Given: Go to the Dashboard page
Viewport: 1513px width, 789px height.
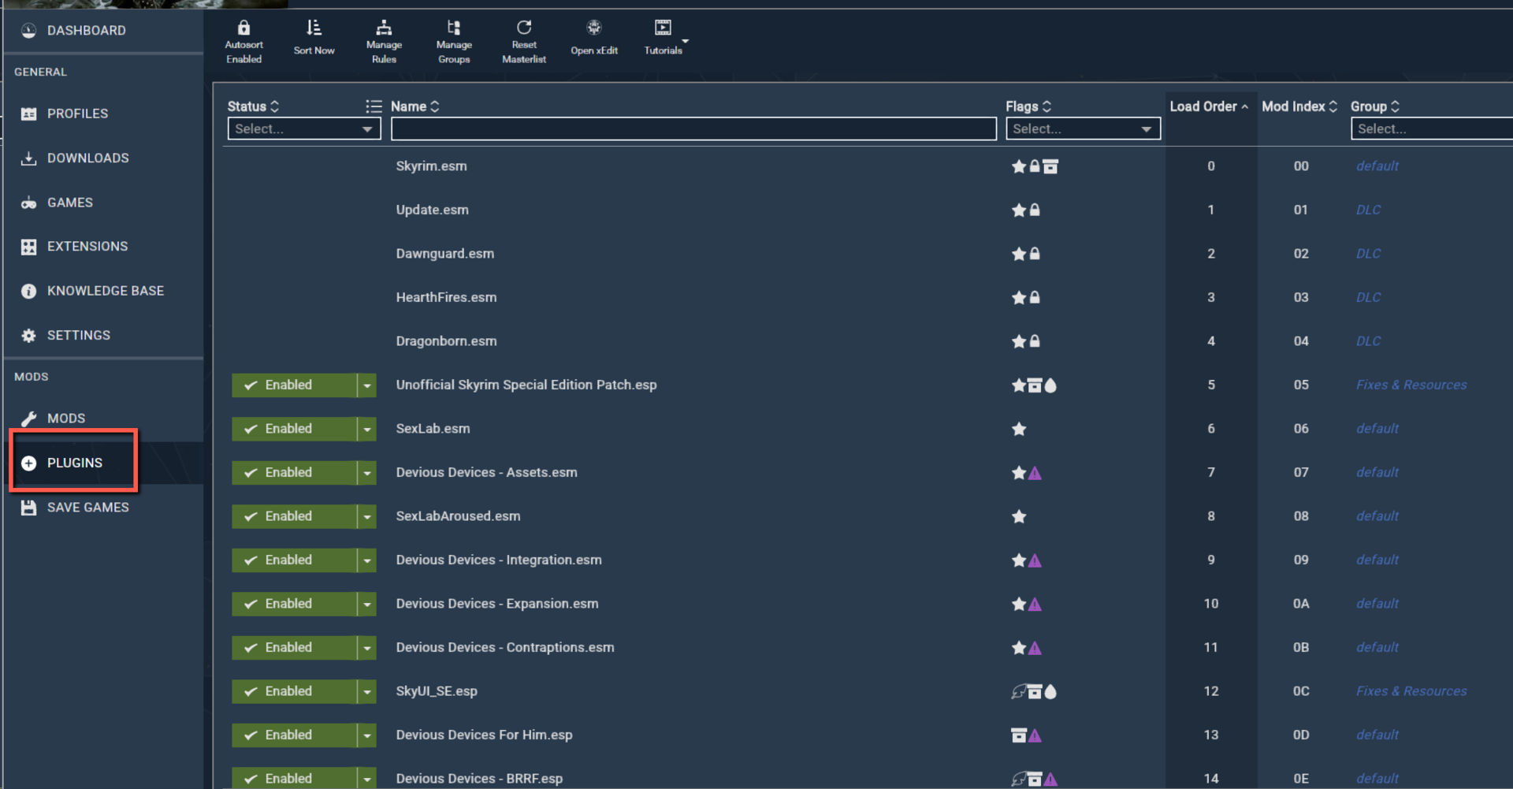Looking at the screenshot, I should [86, 30].
